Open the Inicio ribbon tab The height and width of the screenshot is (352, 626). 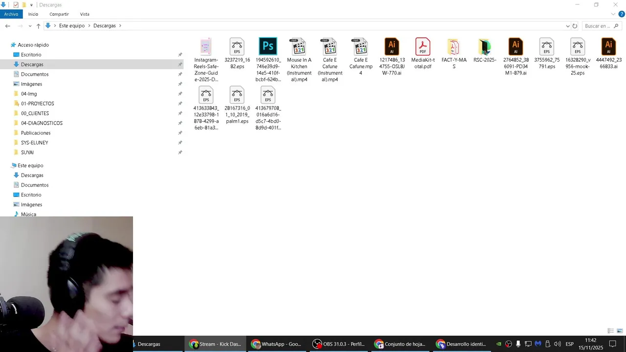(33, 14)
